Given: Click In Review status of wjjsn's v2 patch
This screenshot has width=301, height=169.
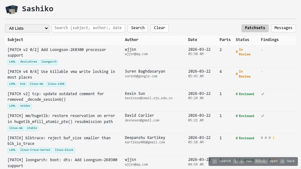Looking at the screenshot, I should [x=243, y=52].
